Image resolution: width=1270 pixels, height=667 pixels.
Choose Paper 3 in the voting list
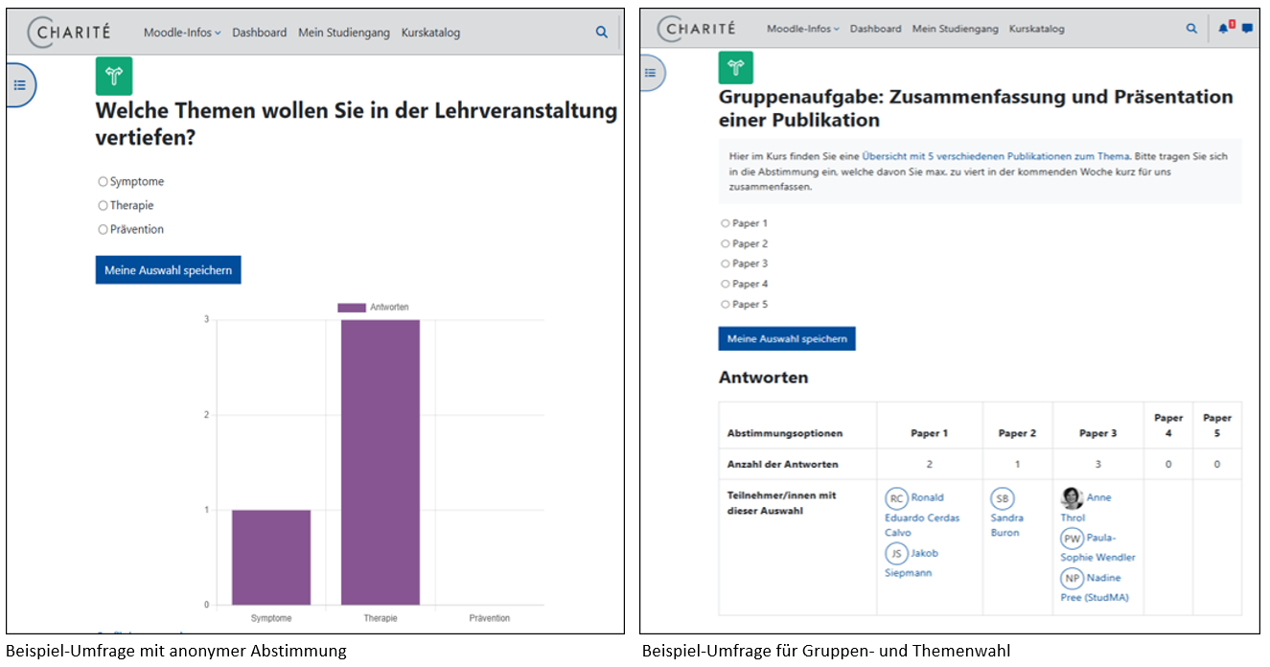click(726, 263)
